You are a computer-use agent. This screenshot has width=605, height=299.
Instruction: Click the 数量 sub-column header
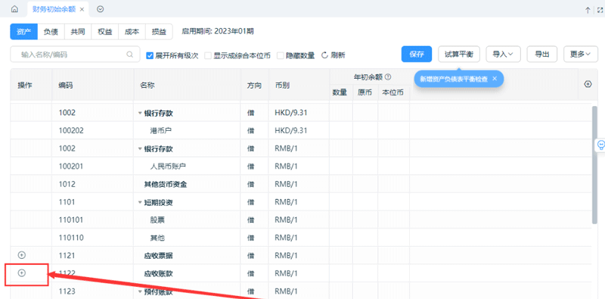[x=340, y=92]
